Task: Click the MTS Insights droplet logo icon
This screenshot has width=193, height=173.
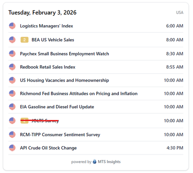Action: click(x=95, y=161)
